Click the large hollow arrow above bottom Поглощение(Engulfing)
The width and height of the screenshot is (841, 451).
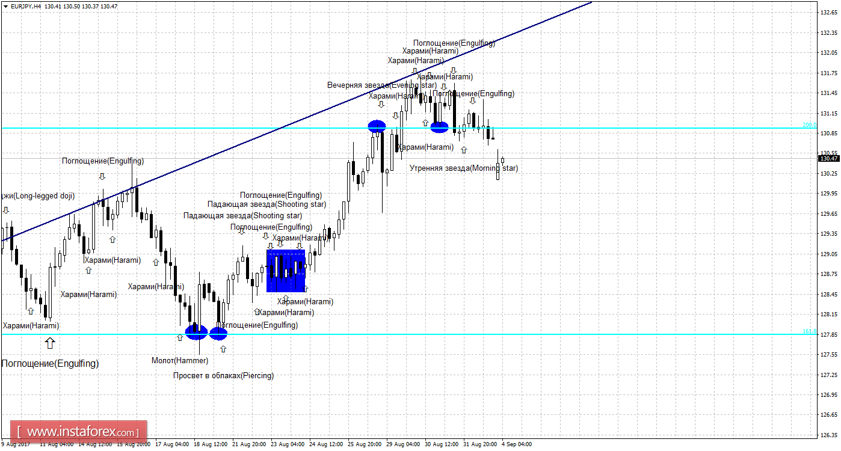[x=50, y=343]
